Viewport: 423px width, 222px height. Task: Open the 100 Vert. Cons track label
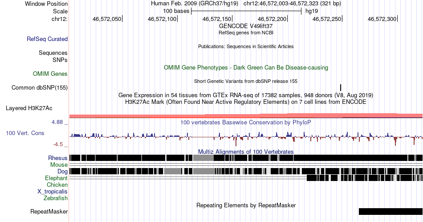[x=25, y=133]
